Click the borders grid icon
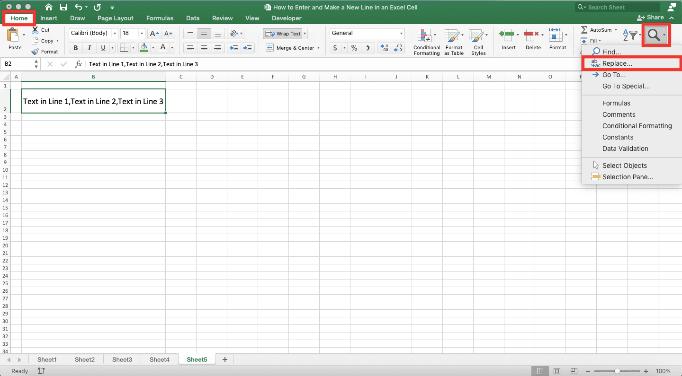The image size is (682, 376). point(124,47)
